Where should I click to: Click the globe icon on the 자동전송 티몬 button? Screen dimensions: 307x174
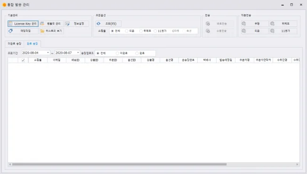244,31
